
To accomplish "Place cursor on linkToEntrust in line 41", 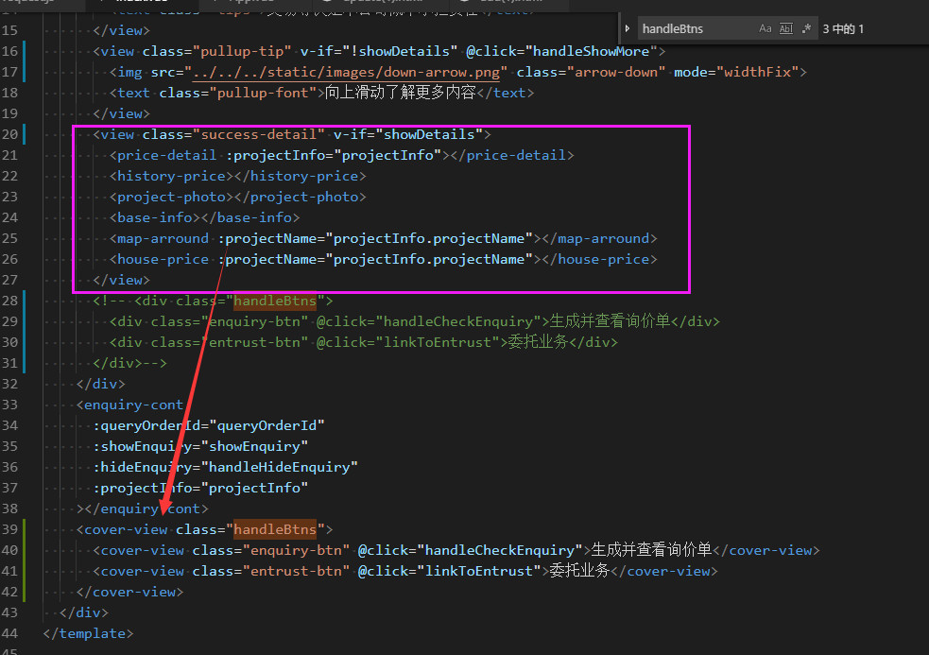I will click(482, 571).
